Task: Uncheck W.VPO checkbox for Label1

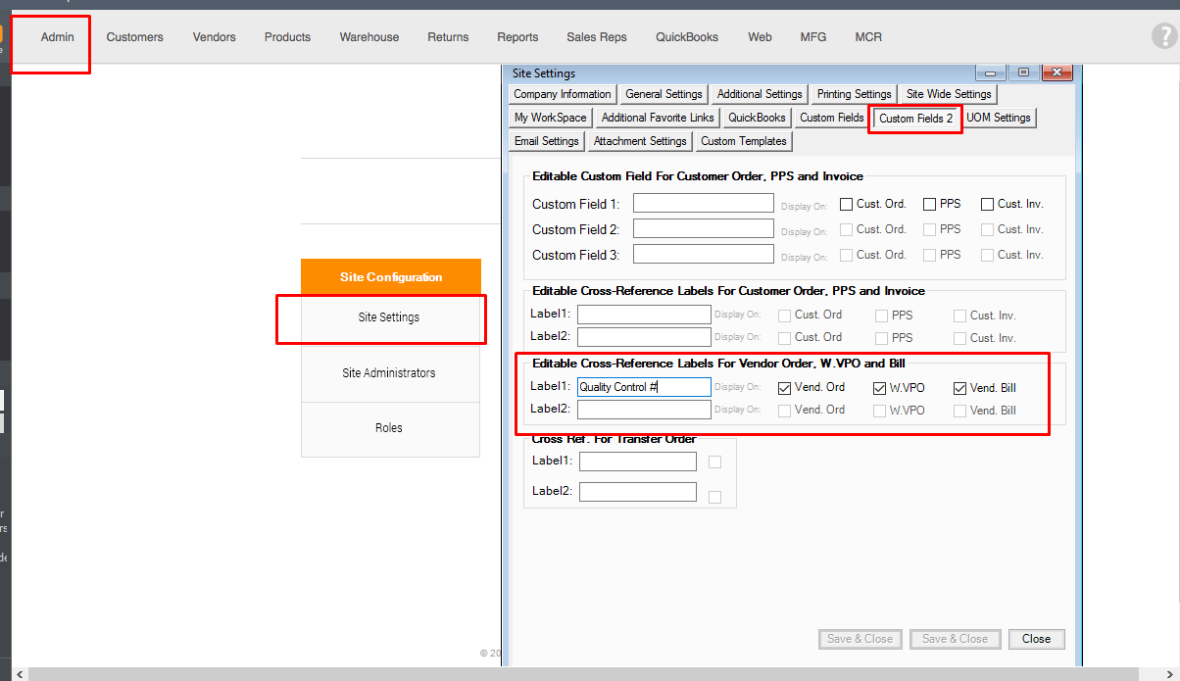Action: click(880, 388)
